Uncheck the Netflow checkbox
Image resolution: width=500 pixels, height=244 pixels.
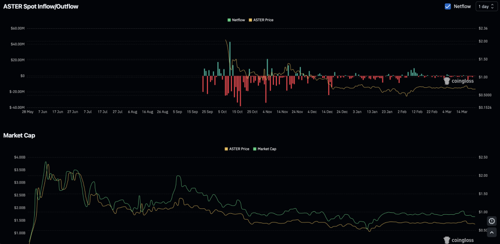(x=448, y=6)
